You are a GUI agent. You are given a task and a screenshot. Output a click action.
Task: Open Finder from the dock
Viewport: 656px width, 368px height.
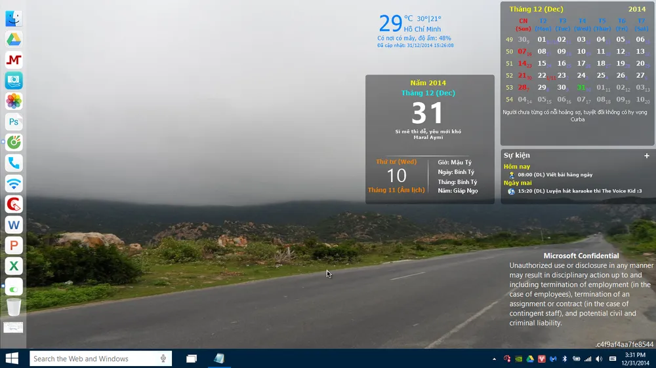[x=14, y=18]
